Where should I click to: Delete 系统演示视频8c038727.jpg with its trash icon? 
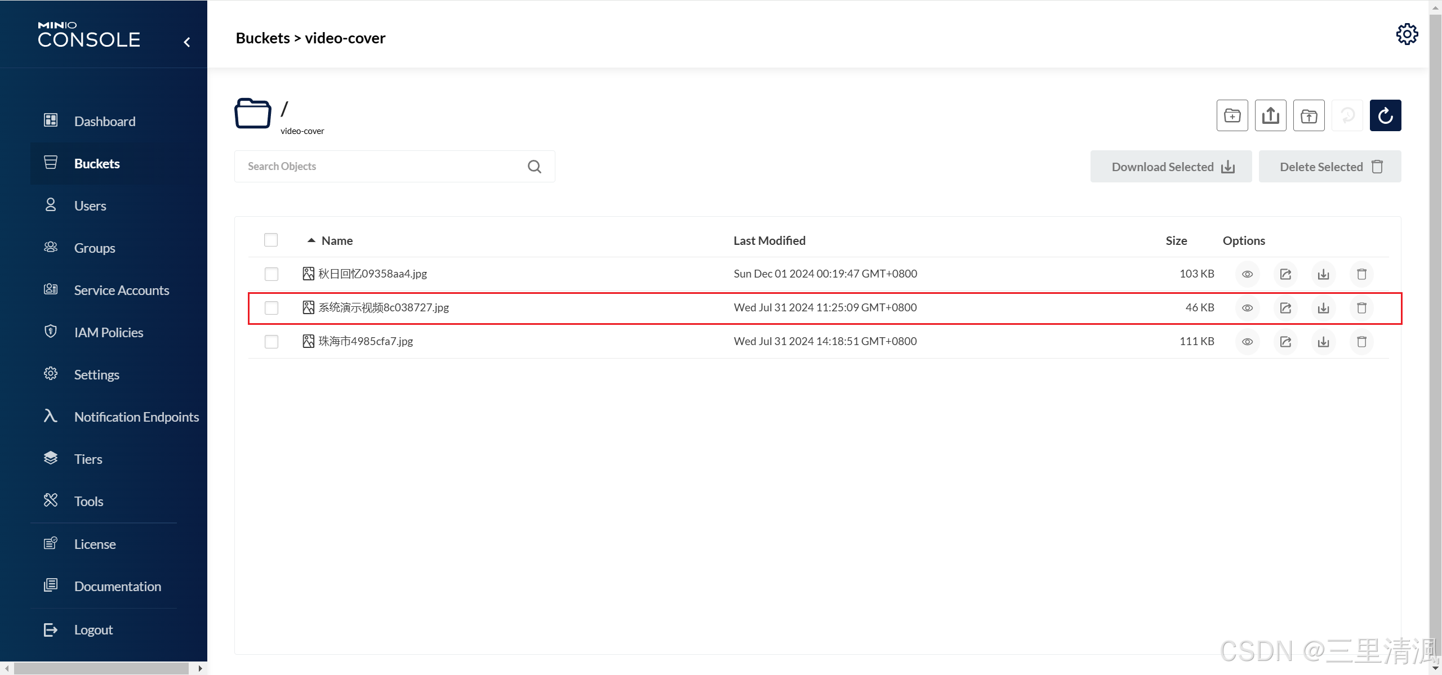point(1361,308)
